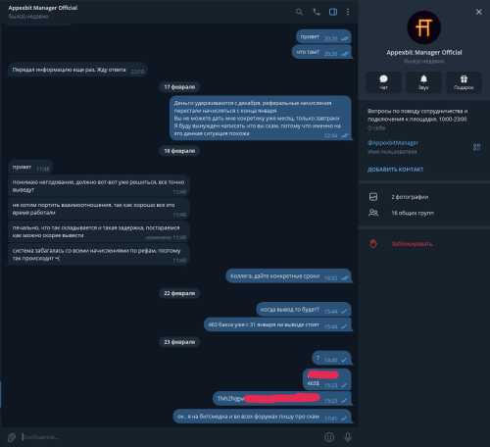The height and width of the screenshot is (447, 490).
Task: Open search in this chat
Action: pos(299,12)
